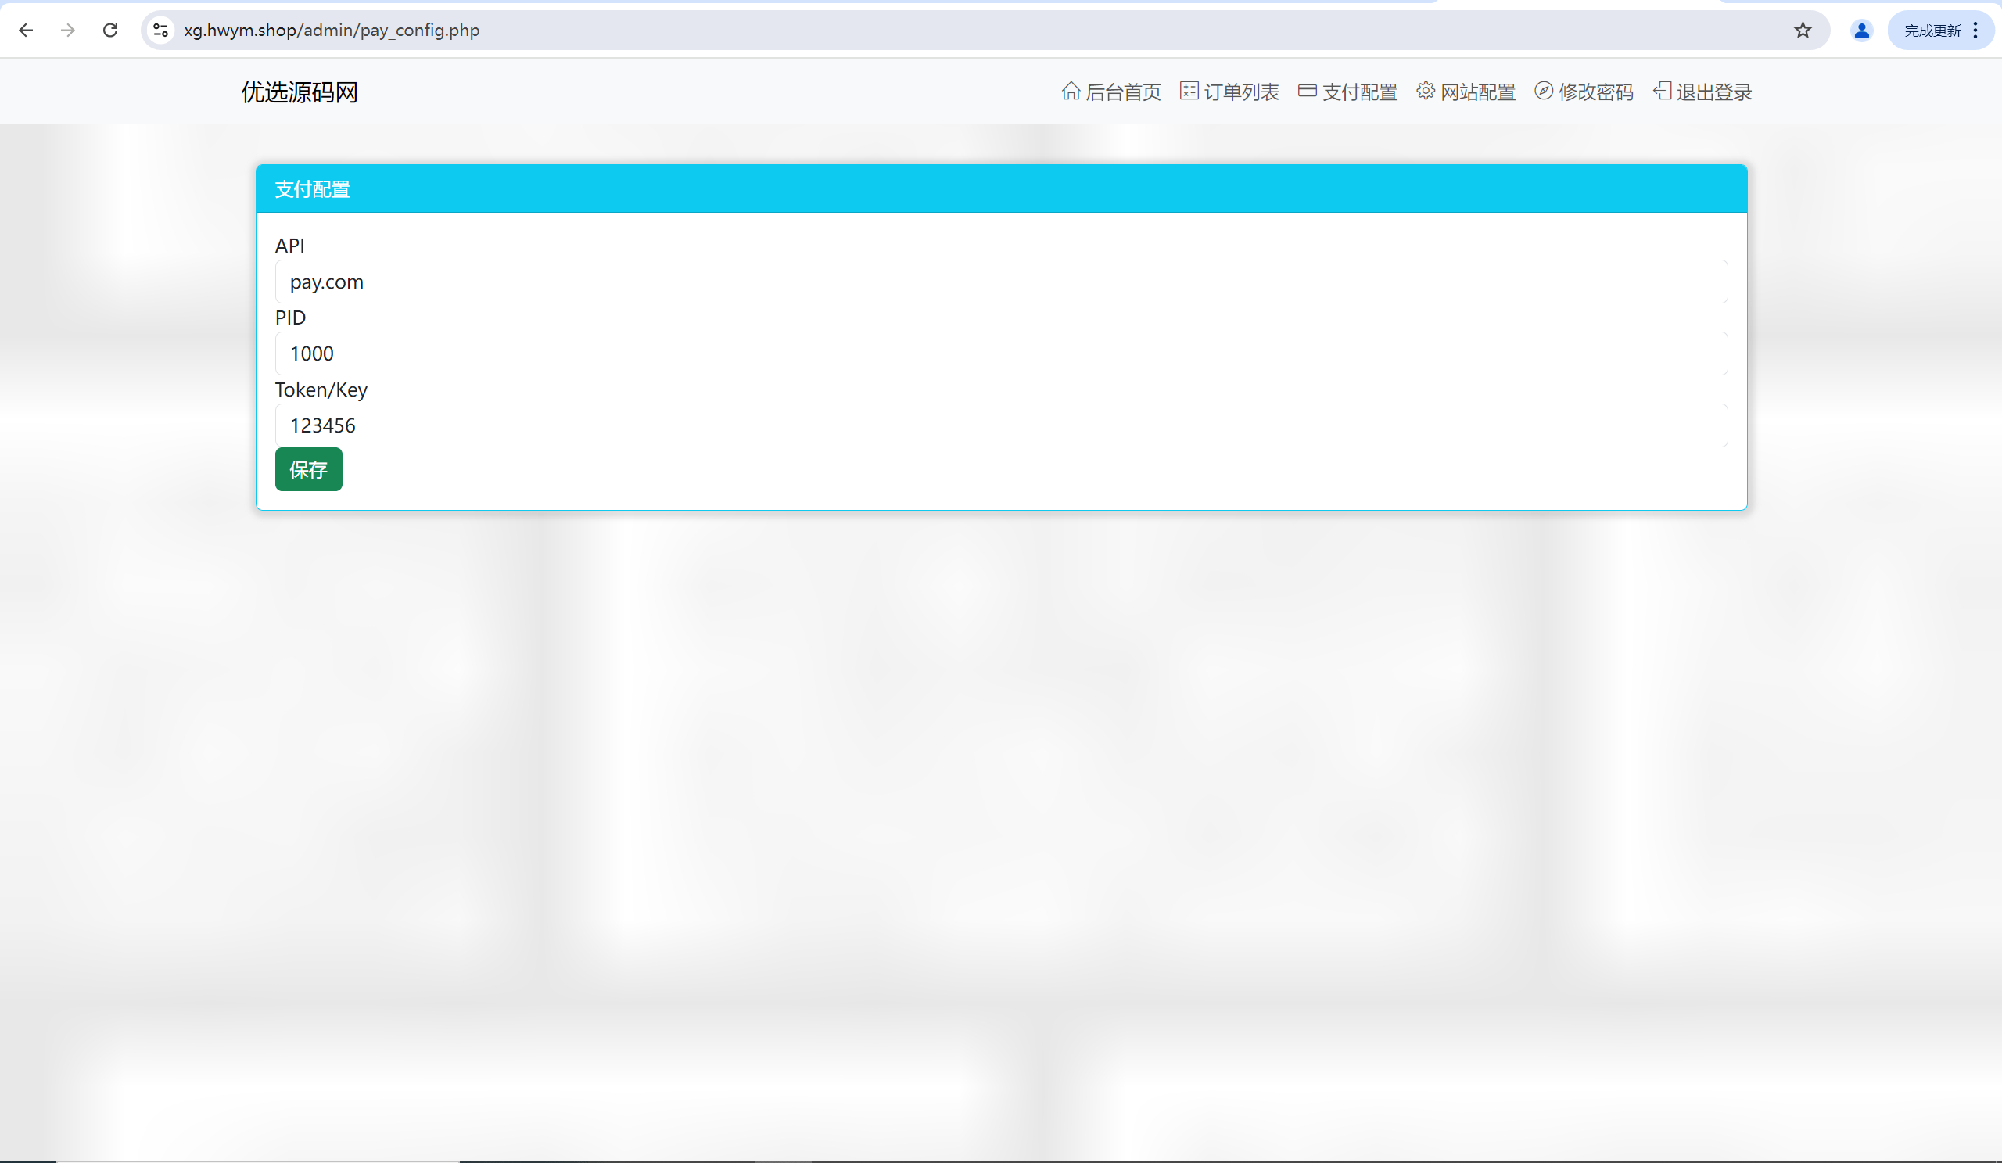Click the browser forward arrow
This screenshot has width=2002, height=1163.
click(x=68, y=31)
